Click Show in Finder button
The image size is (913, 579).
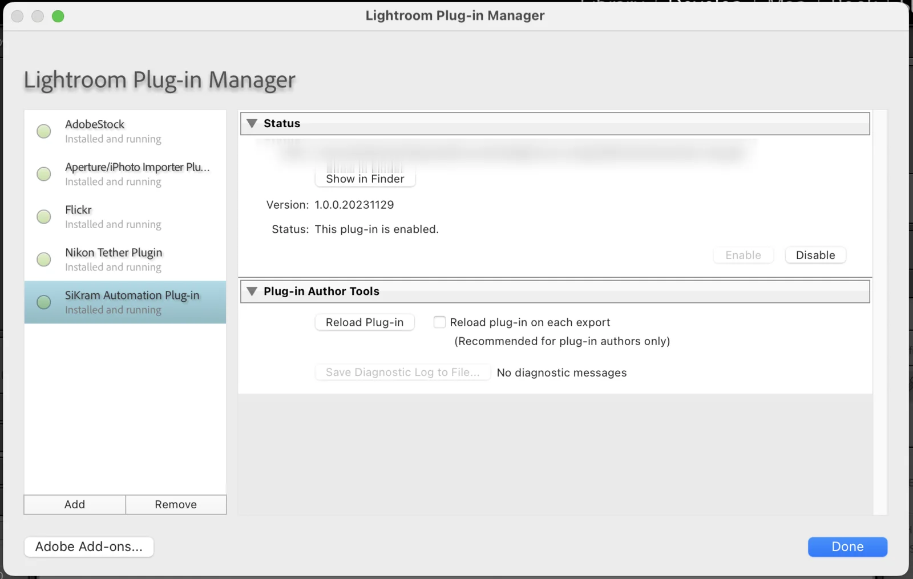click(x=365, y=179)
